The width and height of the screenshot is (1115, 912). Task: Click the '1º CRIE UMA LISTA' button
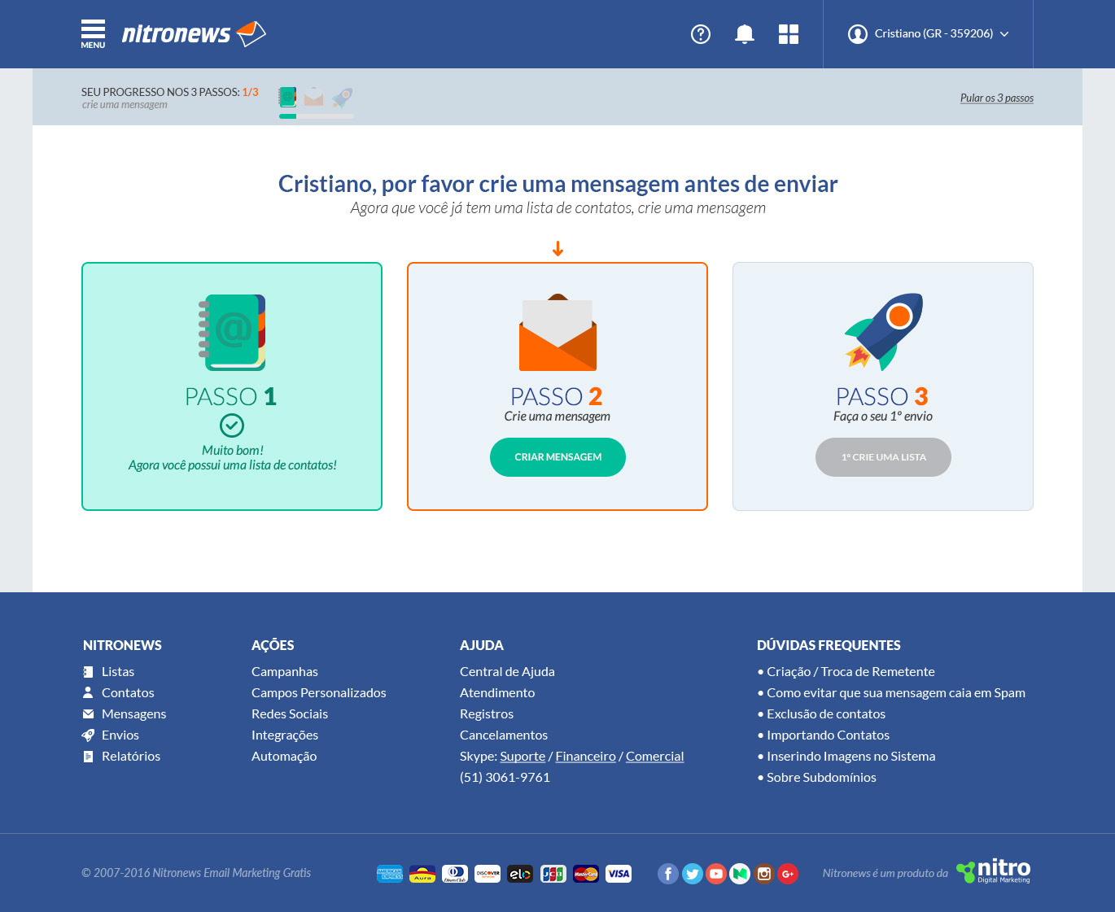pyautogui.click(x=883, y=457)
